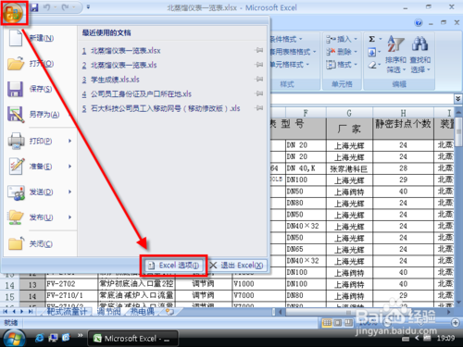Viewport: 463px width, 347px height.
Task: Select column H header
Action: tap(403, 113)
